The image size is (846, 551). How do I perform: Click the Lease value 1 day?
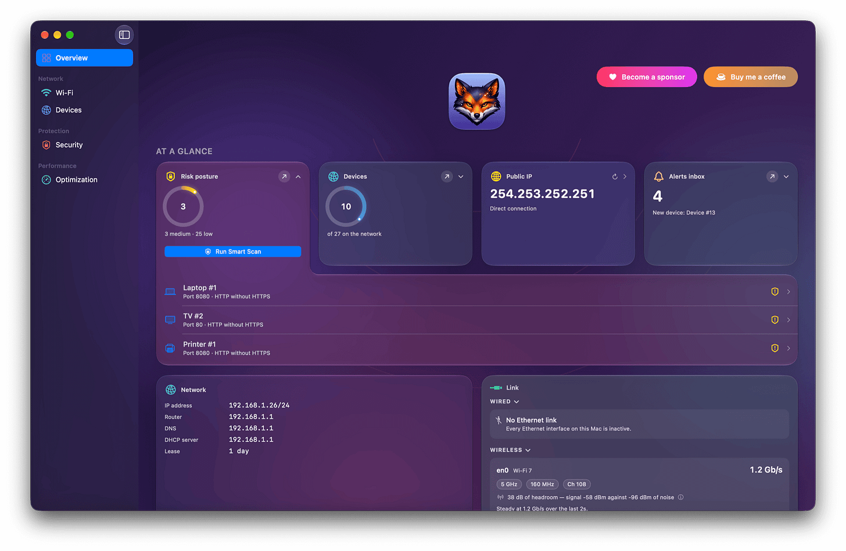click(x=239, y=451)
